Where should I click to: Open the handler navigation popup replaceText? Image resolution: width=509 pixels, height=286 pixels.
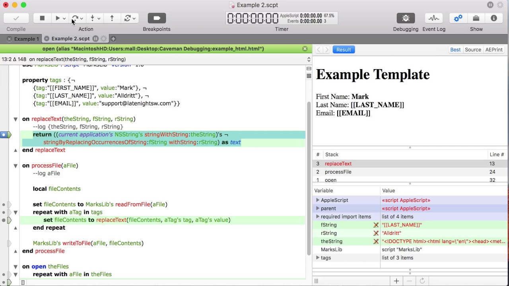pos(155,59)
